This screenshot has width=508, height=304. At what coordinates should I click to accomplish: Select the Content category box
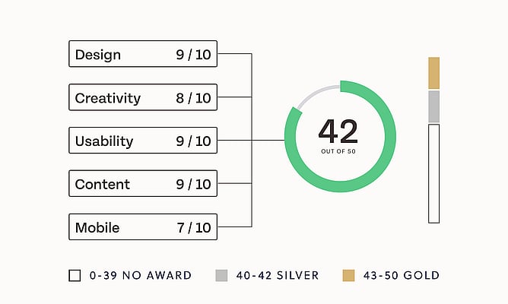[x=143, y=184]
